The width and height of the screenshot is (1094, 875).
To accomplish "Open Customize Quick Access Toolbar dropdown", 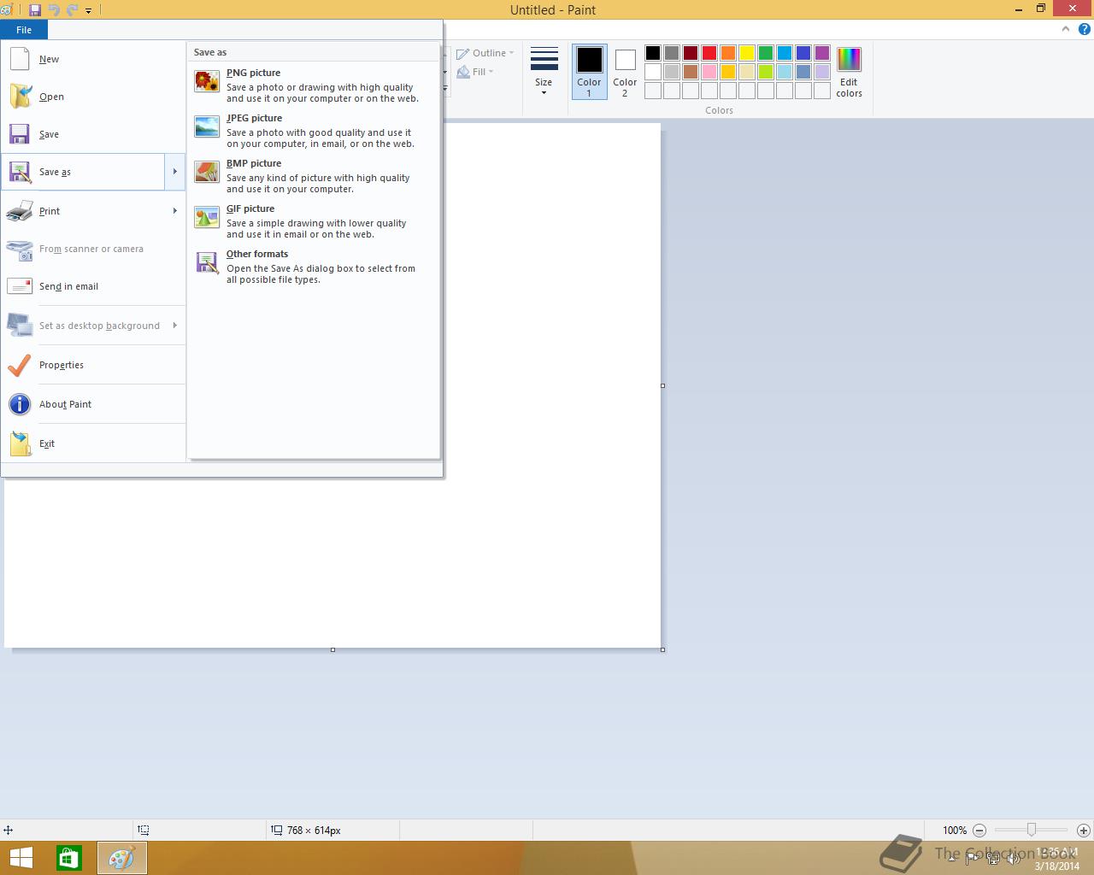I will [x=88, y=10].
